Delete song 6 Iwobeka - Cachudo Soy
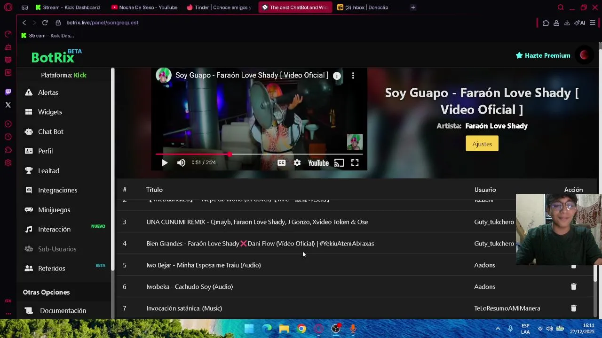 pyautogui.click(x=573, y=286)
